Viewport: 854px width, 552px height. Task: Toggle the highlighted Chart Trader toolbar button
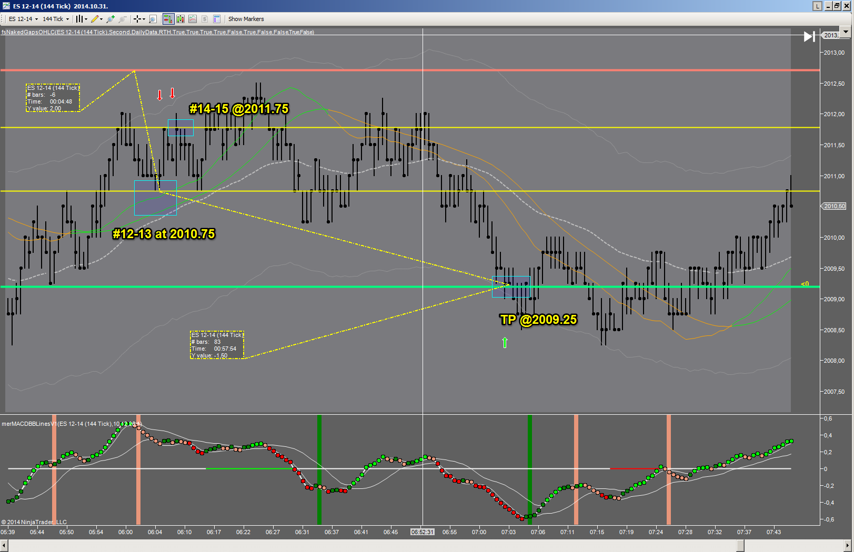pos(168,19)
